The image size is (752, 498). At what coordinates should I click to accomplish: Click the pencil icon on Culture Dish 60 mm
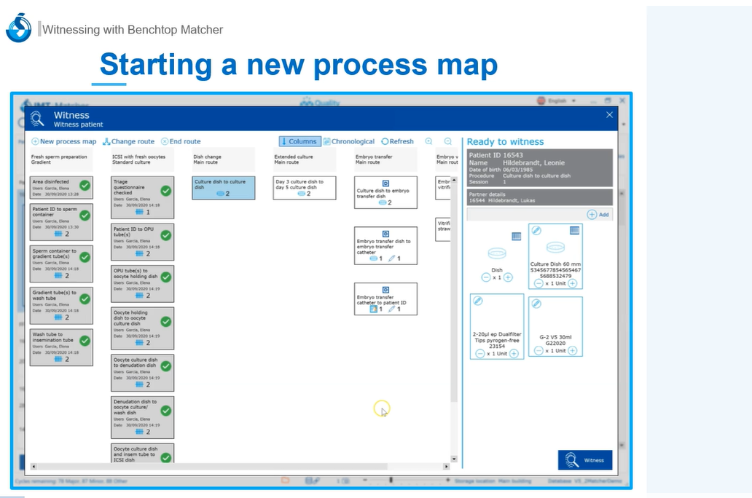pos(536,230)
